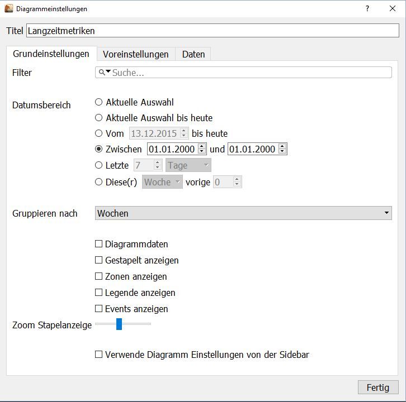Viewport: 406px width, 402px height.
Task: Click the Zoom Stapelanzeige slider handle
Action: point(119,324)
